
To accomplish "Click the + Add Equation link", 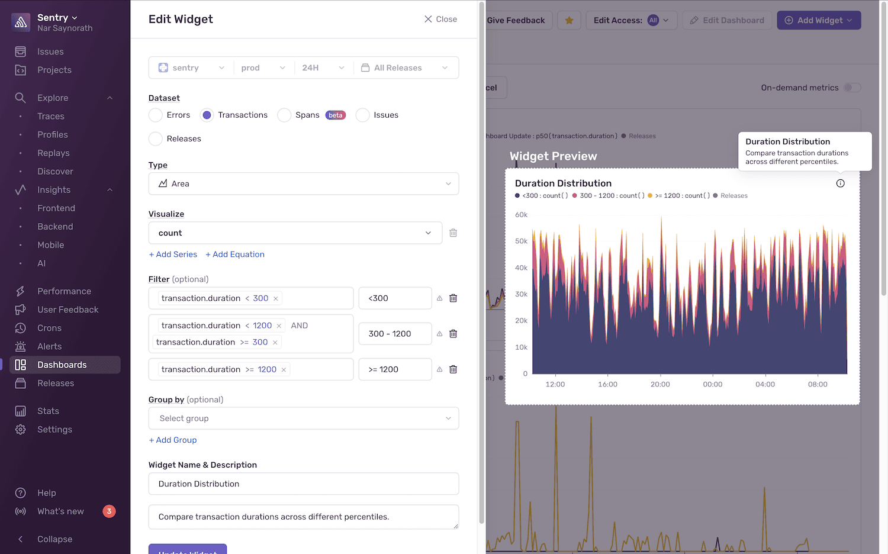I will [x=234, y=254].
